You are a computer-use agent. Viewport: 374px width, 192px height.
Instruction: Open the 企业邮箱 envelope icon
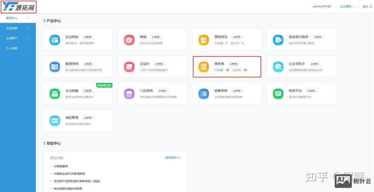[55, 94]
